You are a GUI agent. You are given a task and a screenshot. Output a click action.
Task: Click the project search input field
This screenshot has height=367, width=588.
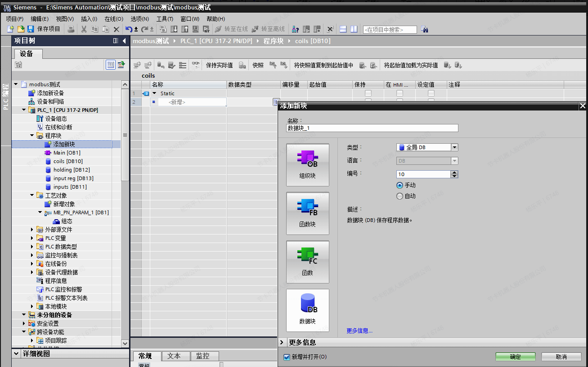pyautogui.click(x=390, y=30)
